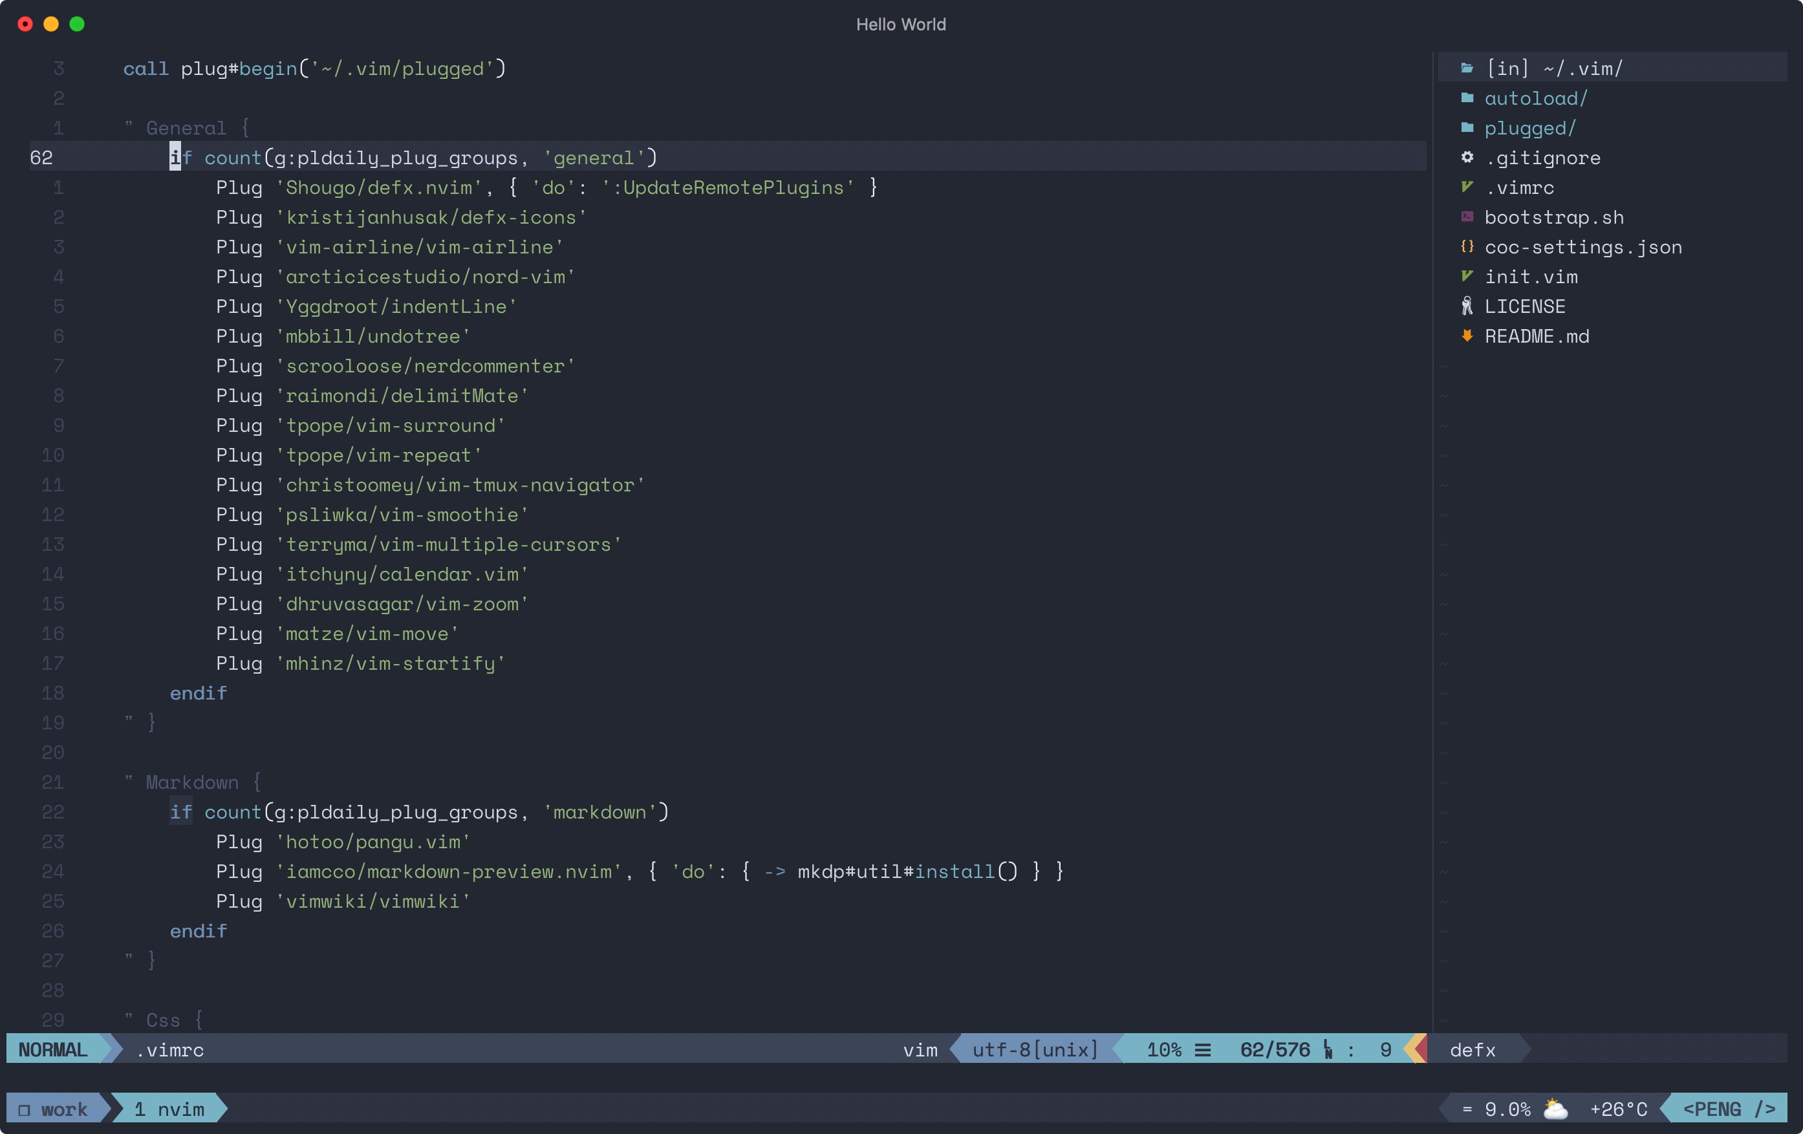
Task: Click the [in] ~/.vim/ root path row
Action: click(1612, 68)
